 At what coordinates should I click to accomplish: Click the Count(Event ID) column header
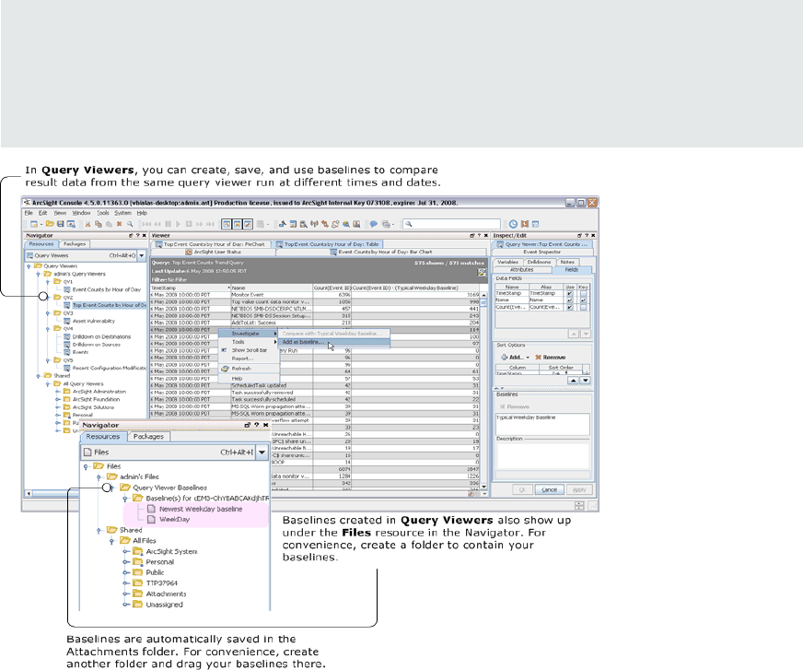[x=332, y=288]
